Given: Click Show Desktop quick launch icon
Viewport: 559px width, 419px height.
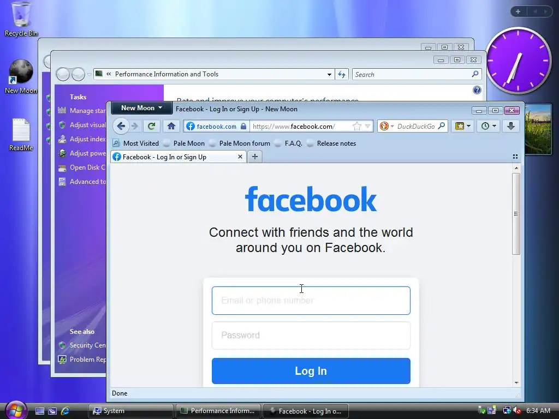Looking at the screenshot, I should [x=40, y=411].
